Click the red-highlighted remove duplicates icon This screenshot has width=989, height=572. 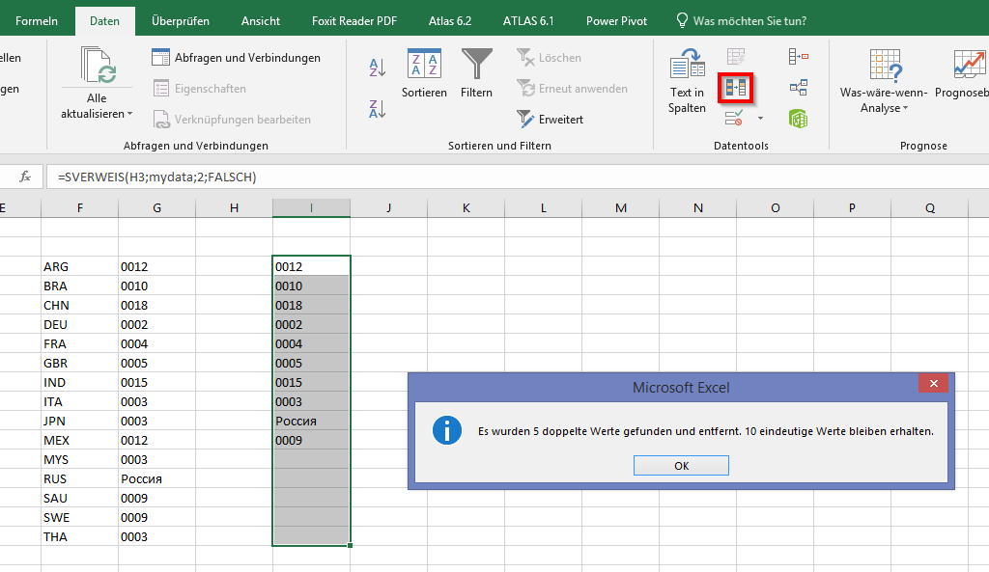coord(736,88)
